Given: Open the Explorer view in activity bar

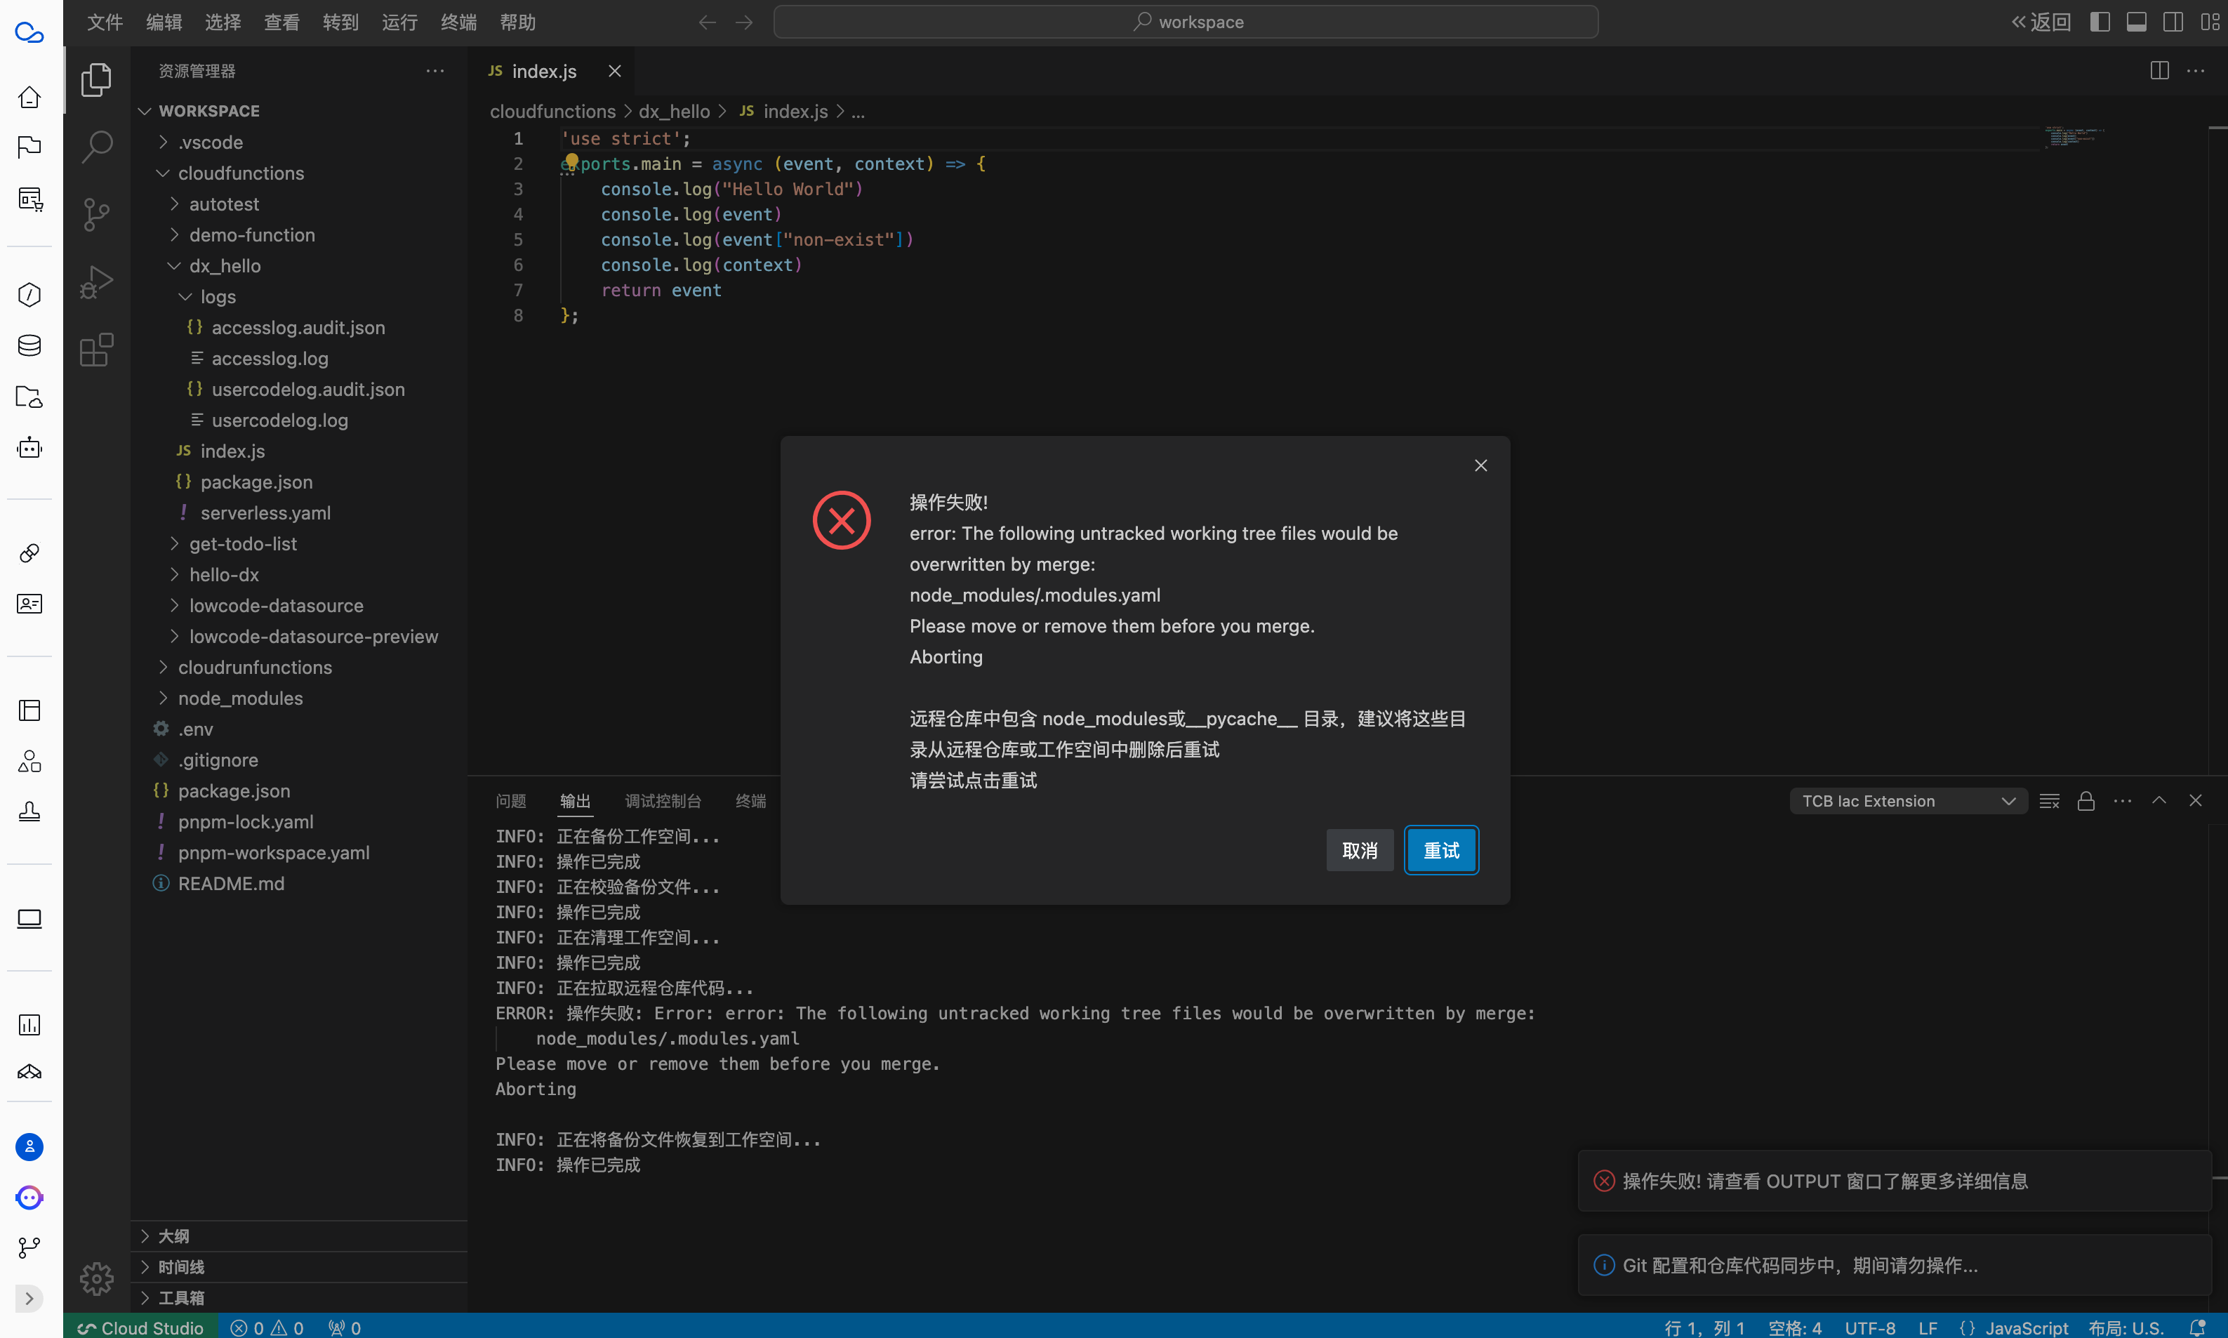Looking at the screenshot, I should click(x=96, y=80).
